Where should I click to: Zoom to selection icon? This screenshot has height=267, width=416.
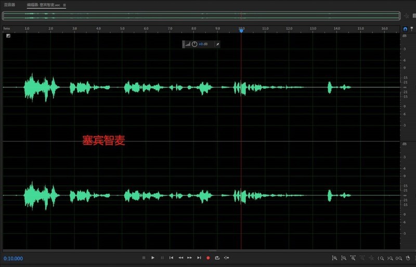click(399, 258)
